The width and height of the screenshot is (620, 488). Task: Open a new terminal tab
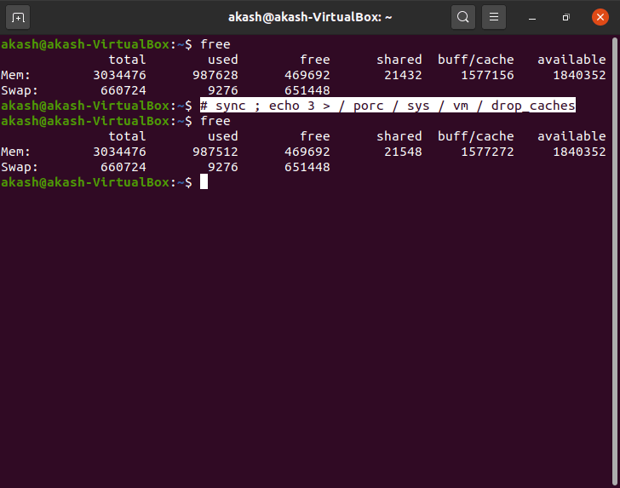18,17
